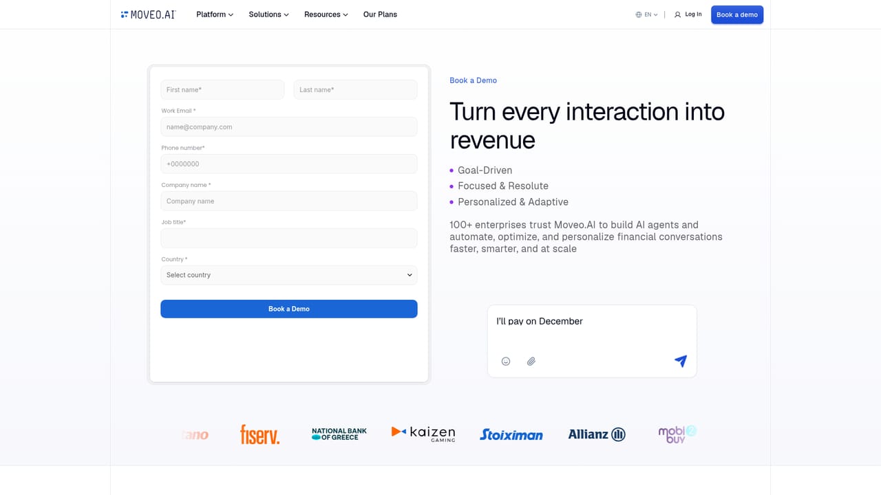The width and height of the screenshot is (881, 495).
Task: Click the paperclip attachment icon
Action: (531, 362)
